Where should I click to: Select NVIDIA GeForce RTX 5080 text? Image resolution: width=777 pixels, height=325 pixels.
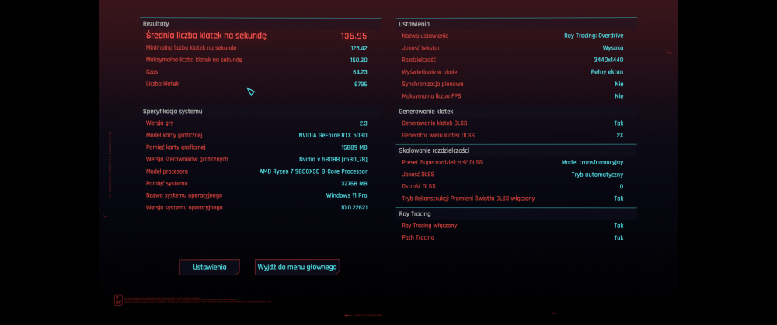click(333, 135)
